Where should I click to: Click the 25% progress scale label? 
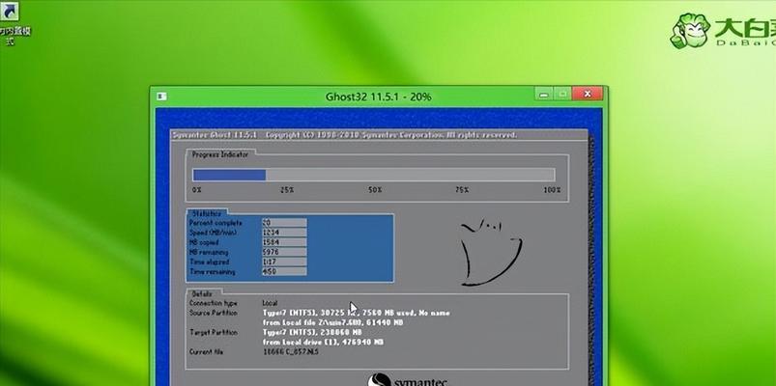tap(288, 190)
